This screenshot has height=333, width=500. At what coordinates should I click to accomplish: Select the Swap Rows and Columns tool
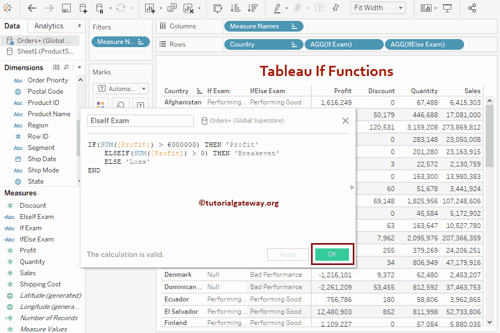[x=218, y=8]
